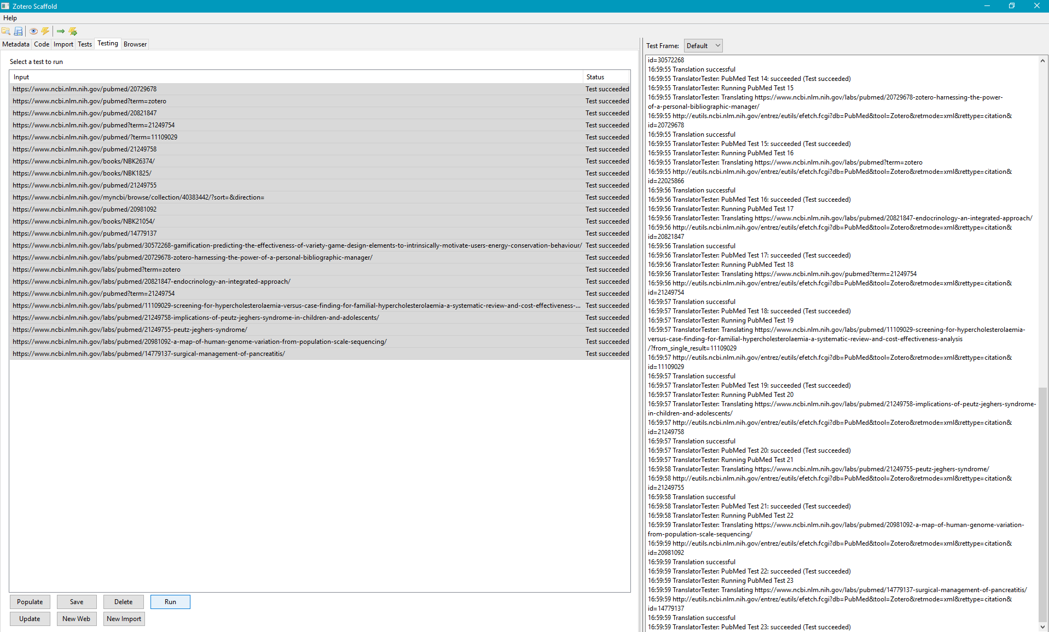Select the 20821847-endocrinology-an-integrated-approach test row
The image size is (1049, 632).
point(320,282)
